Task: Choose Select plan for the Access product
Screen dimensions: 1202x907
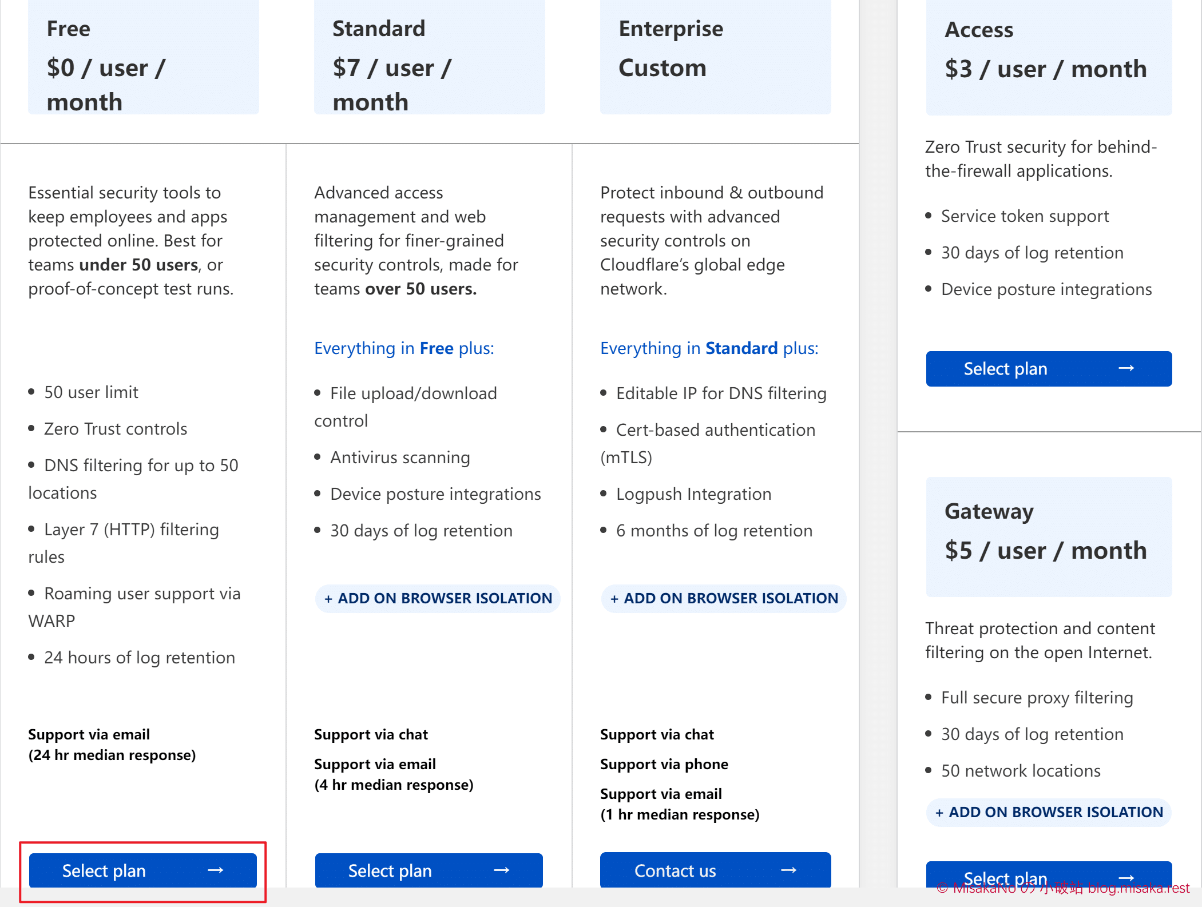Action: (x=1005, y=369)
